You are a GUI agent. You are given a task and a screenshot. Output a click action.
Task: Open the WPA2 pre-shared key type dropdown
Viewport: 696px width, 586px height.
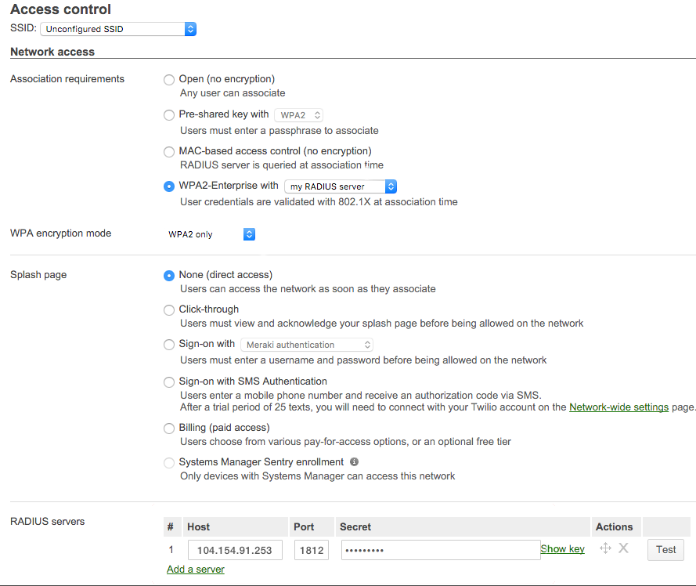298,114
